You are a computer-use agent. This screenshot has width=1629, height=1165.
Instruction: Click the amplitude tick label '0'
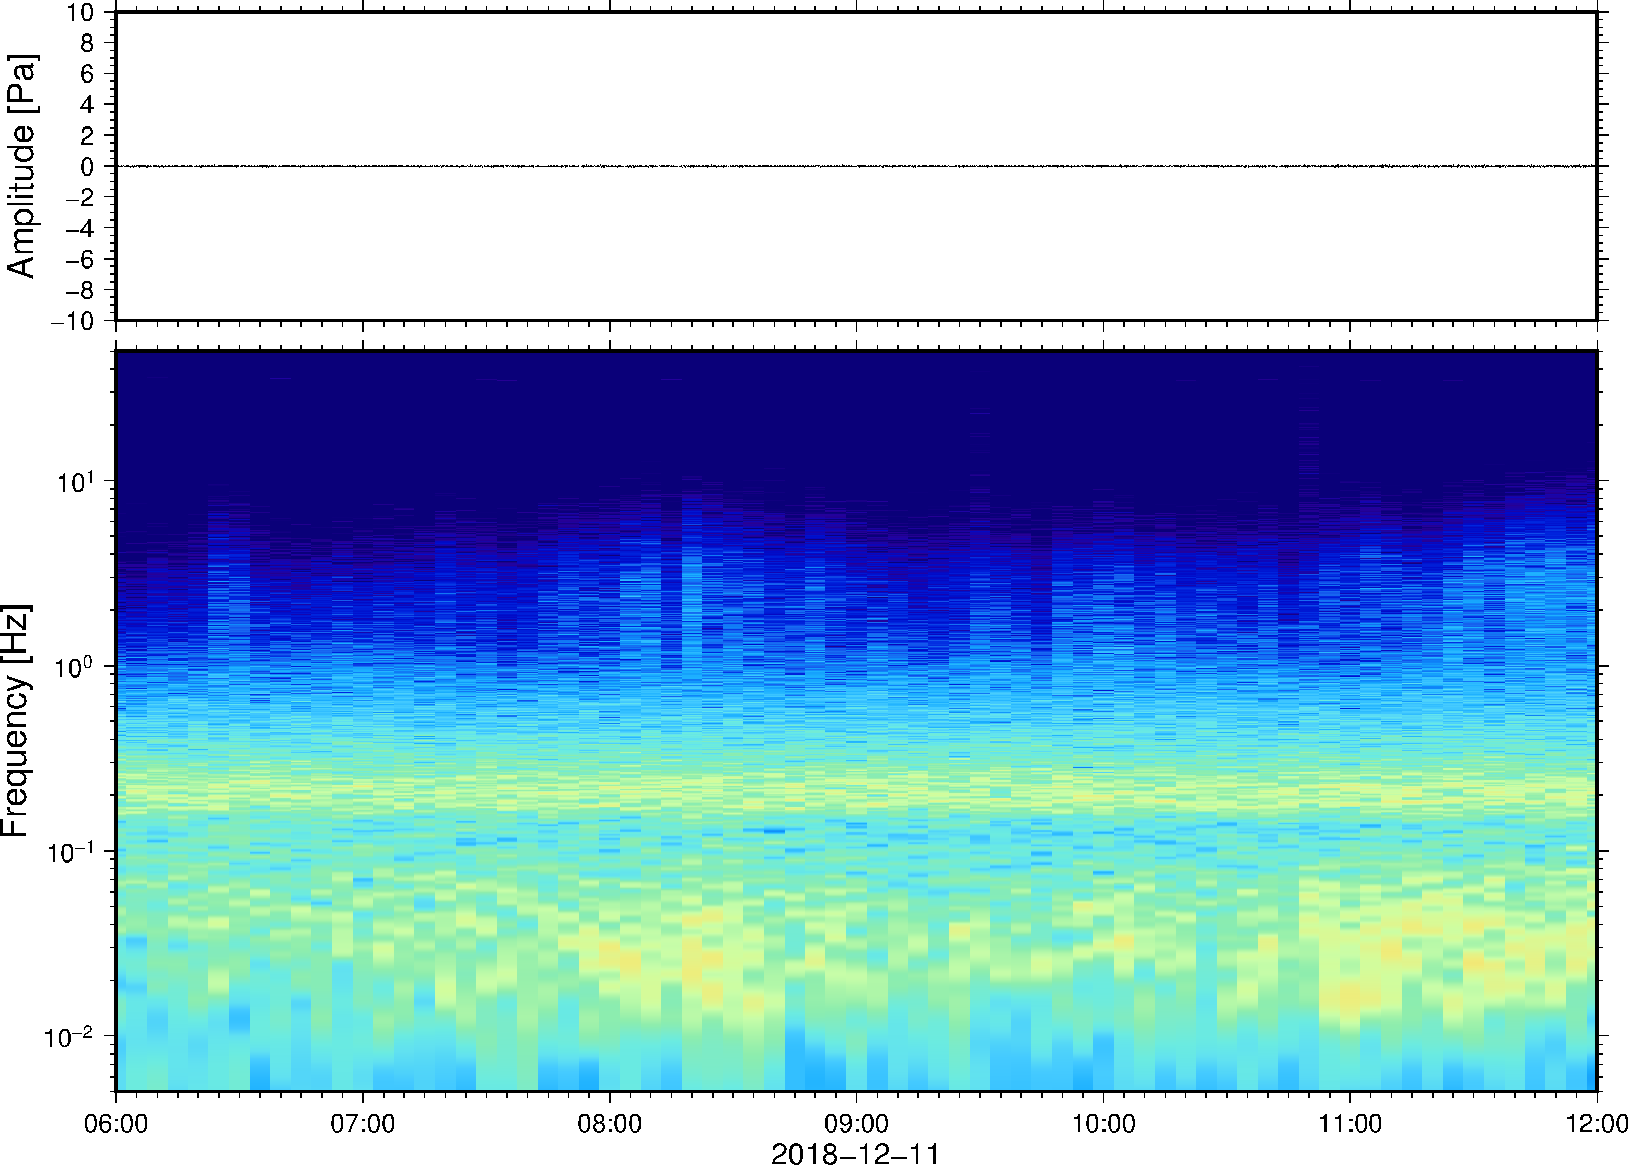pyautogui.click(x=88, y=167)
